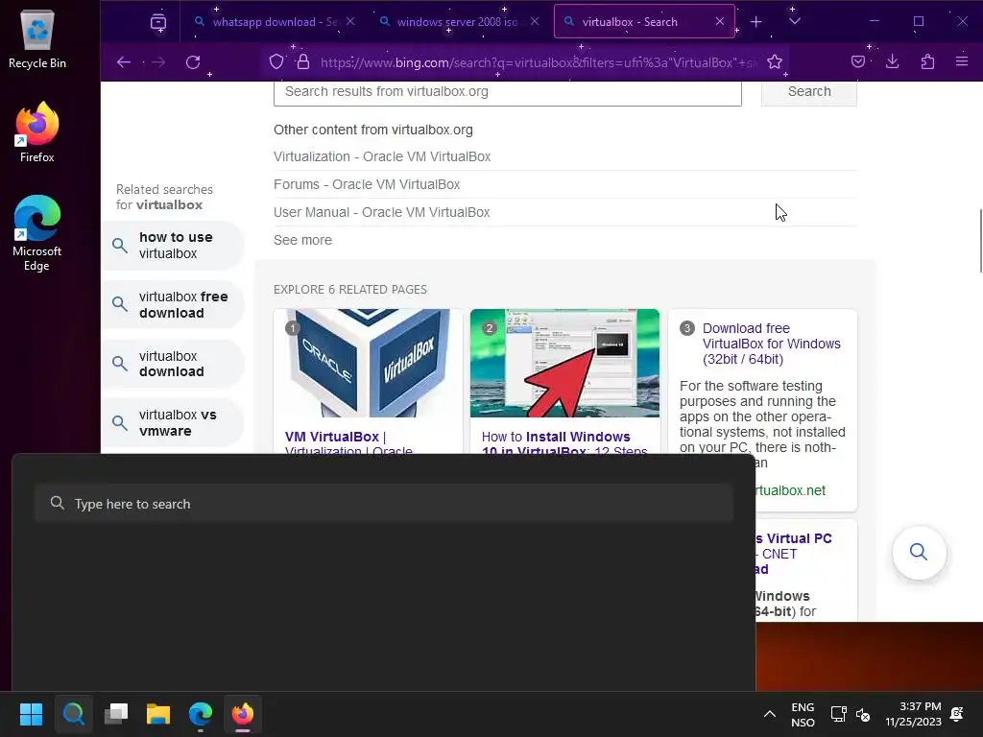Screen dimensions: 983x737
Task: Open the network status tray icon
Action: (x=838, y=714)
